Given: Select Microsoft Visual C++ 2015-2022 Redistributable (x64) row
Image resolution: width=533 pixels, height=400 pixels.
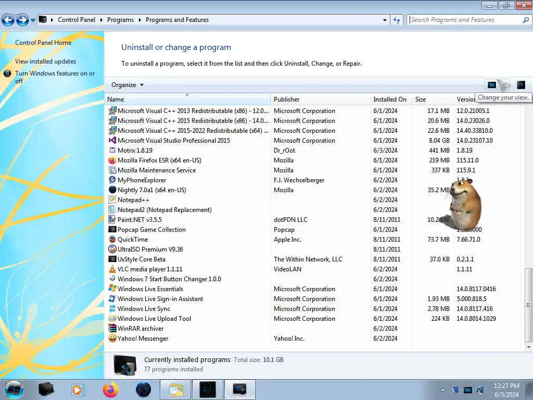Looking at the screenshot, I should (314, 131).
